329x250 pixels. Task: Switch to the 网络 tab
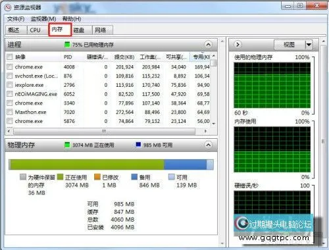pos(103,30)
